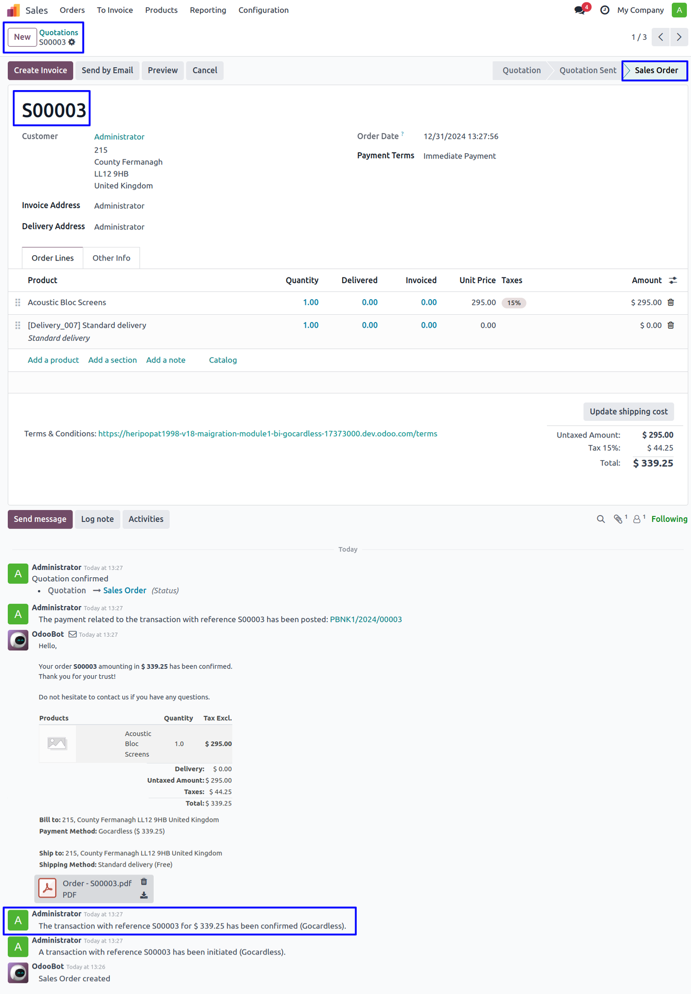Show attachments via the paperclip icon
Image resolution: width=691 pixels, height=994 pixels.
[x=618, y=519]
